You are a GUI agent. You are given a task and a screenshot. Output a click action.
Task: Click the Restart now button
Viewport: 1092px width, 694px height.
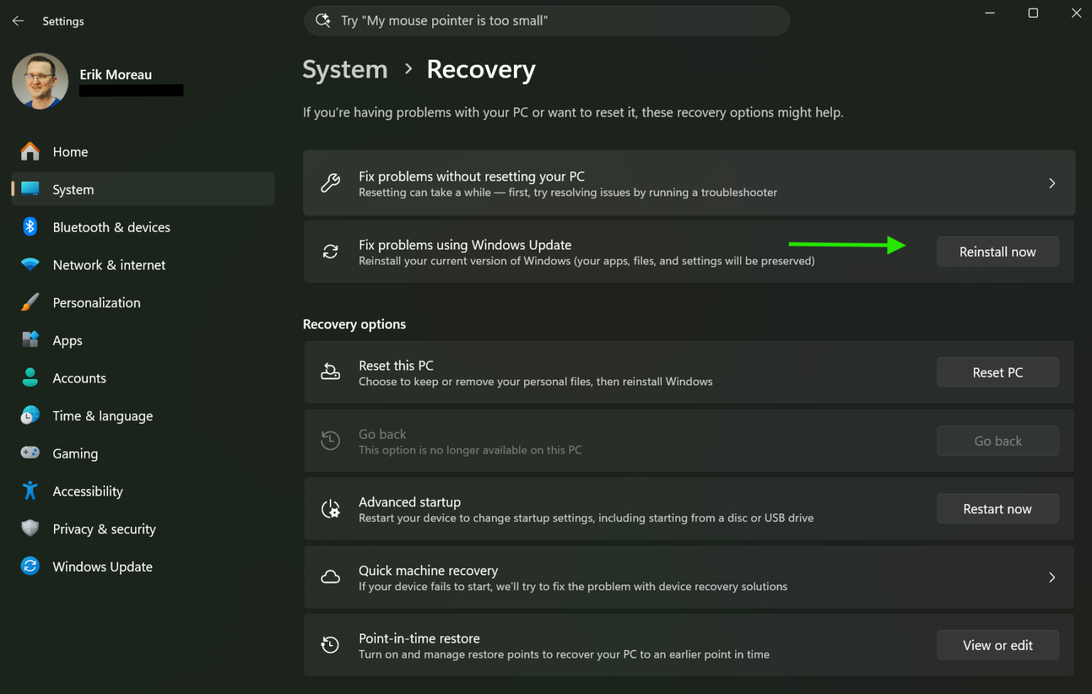(997, 509)
